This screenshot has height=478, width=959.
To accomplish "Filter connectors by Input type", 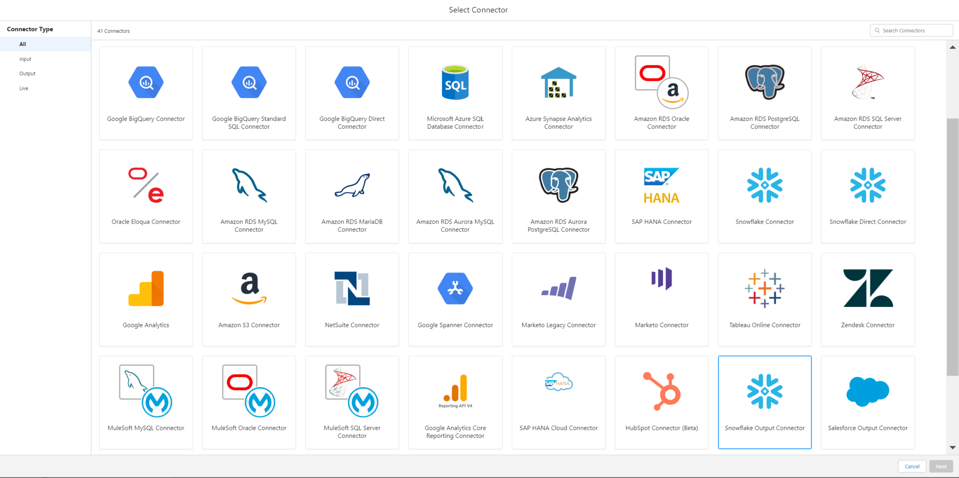I will tap(25, 59).
